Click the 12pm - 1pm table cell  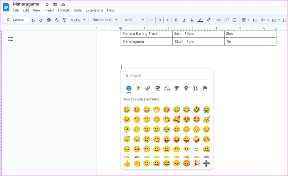[198, 41]
